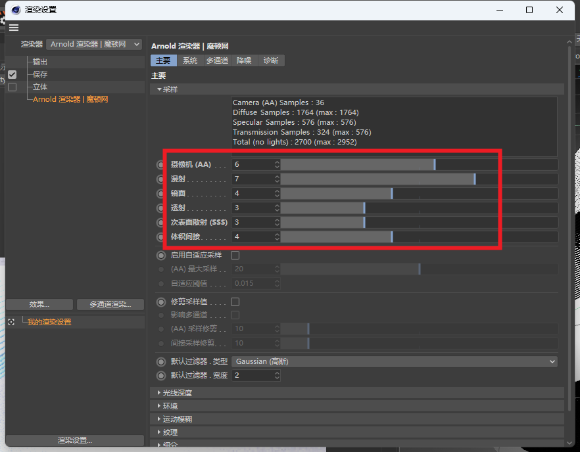Collapse the 采样 section
Viewport: 580px width, 452px height.
click(x=159, y=89)
